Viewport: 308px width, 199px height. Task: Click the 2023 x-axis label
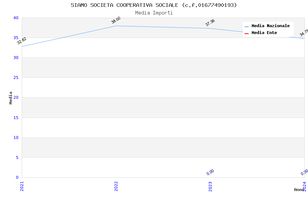click(210, 186)
